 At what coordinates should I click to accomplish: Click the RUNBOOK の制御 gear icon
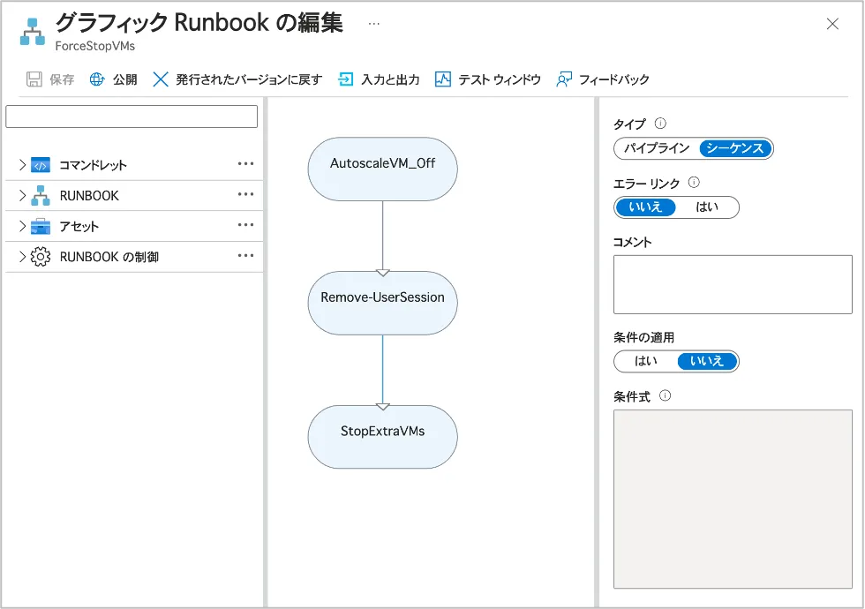(41, 257)
